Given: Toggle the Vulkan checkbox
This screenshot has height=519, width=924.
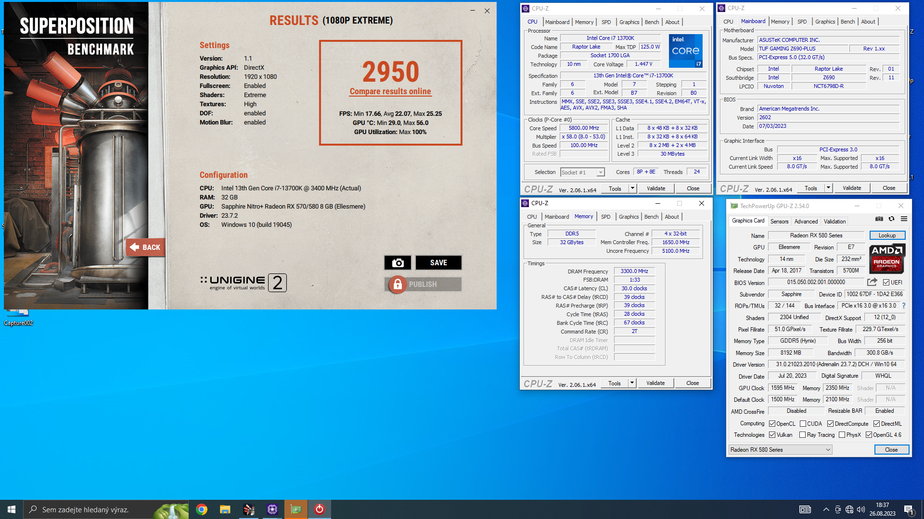Looking at the screenshot, I should point(772,435).
